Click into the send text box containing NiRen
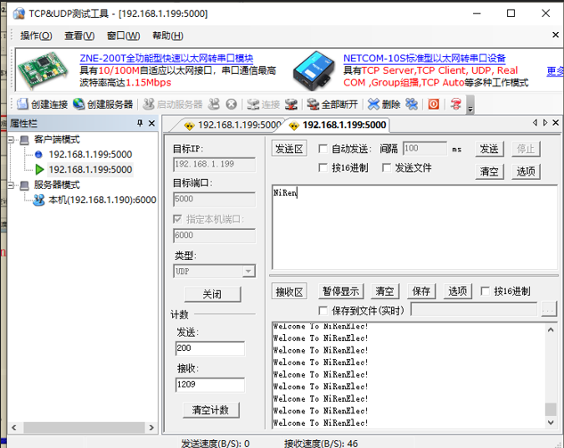Viewport: 564px width, 448px height. click(414, 227)
